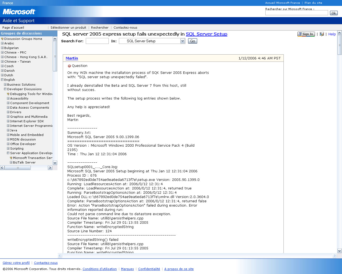This screenshot has height=274, width=342.
Task: Click Accueil Microsoft France link
Action: click(x=282, y=3)
